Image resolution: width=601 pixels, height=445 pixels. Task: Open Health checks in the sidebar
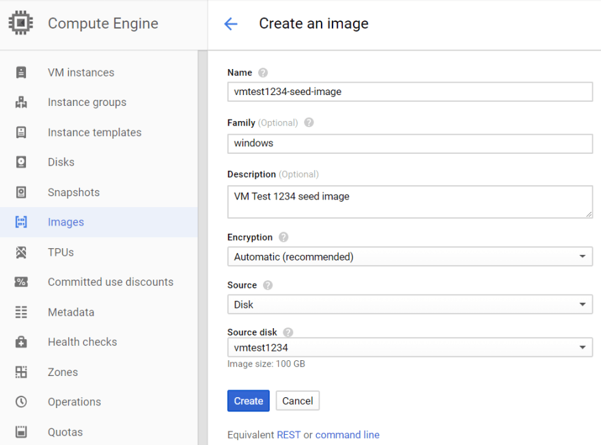click(99, 342)
